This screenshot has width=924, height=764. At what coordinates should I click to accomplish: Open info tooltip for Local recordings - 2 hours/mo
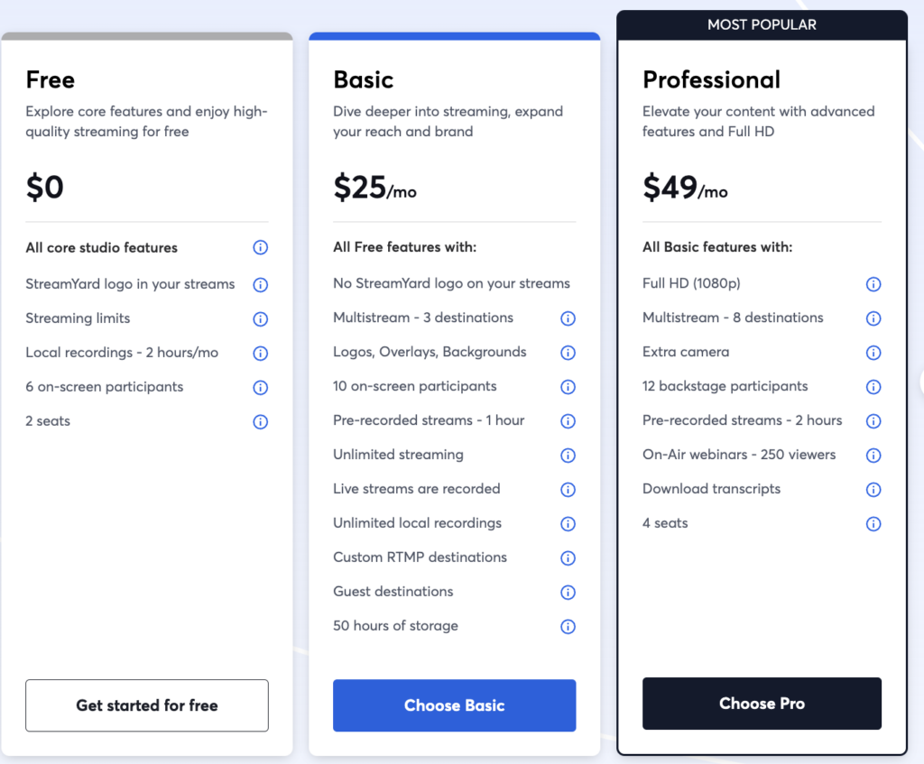pos(260,352)
